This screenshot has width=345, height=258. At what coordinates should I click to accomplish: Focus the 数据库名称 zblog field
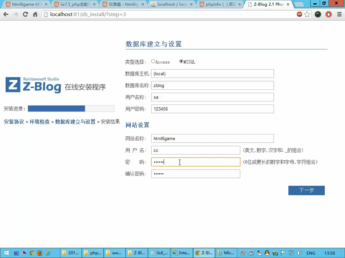pos(213,85)
